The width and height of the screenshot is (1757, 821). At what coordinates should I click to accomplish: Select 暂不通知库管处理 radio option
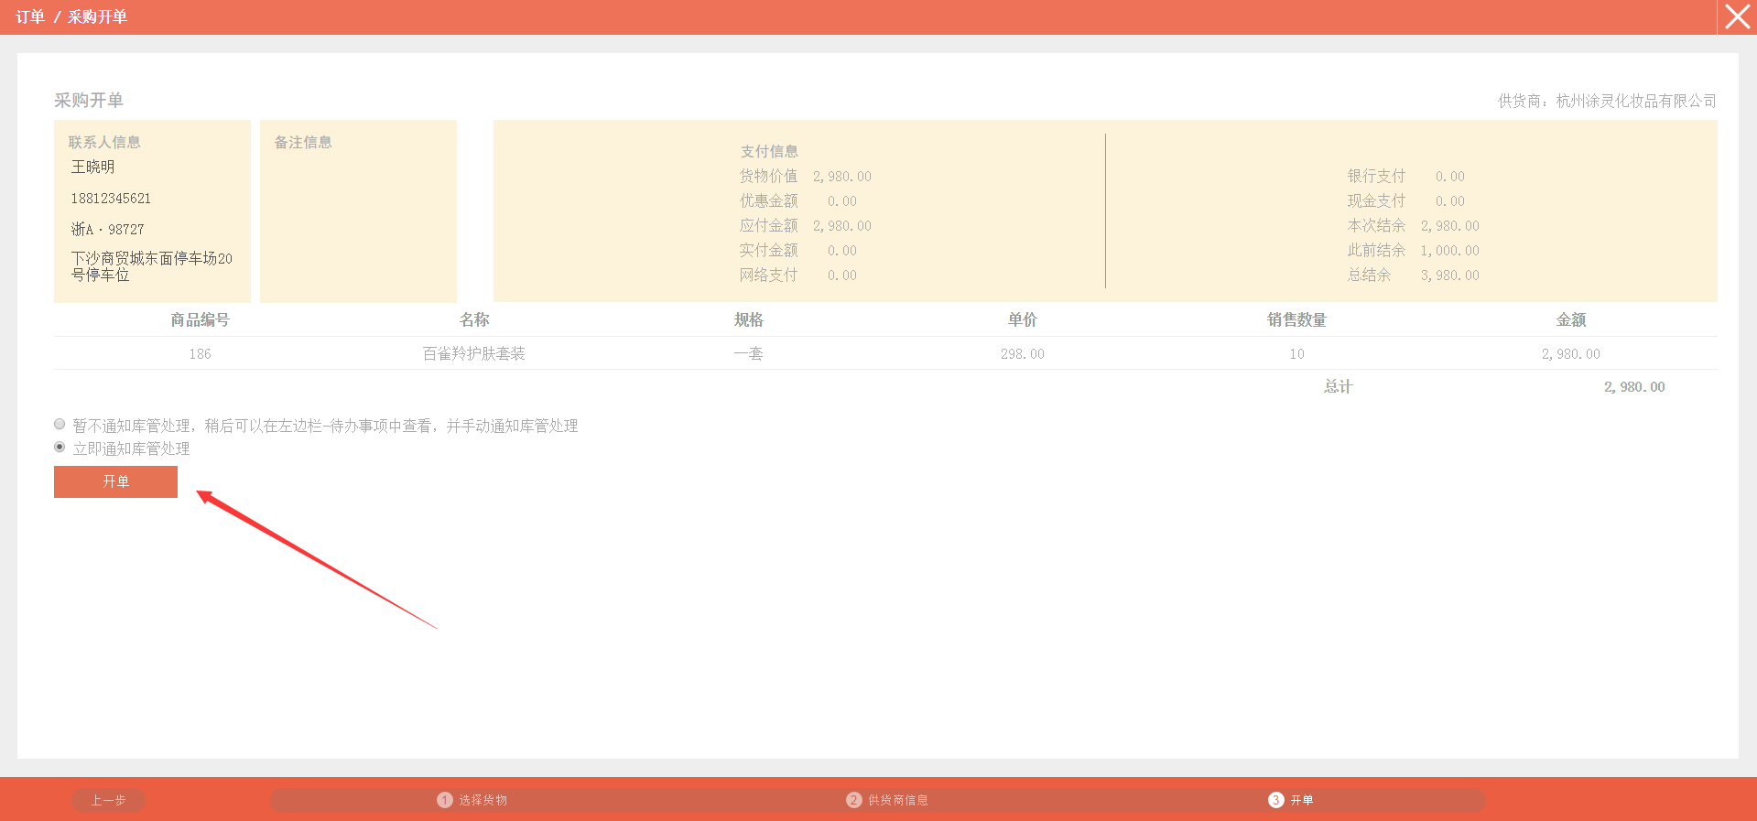tap(60, 425)
